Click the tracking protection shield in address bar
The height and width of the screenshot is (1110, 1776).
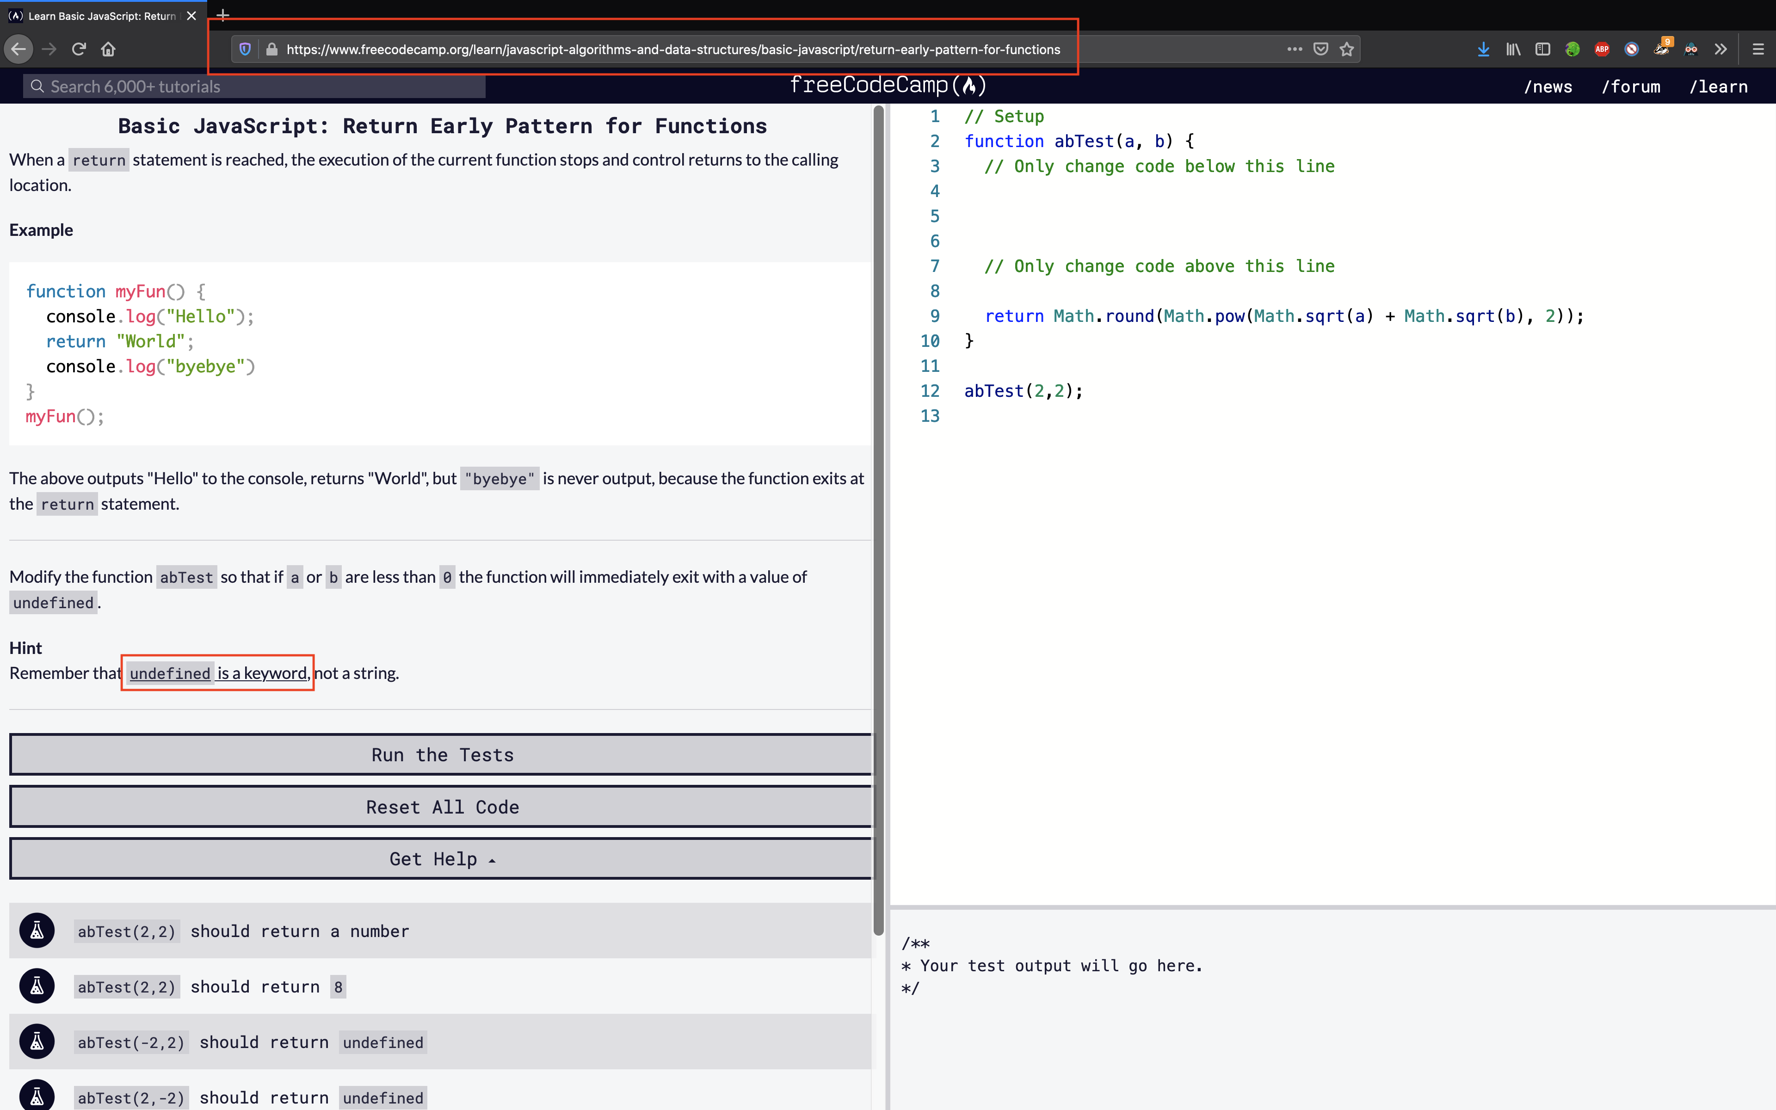click(x=244, y=49)
